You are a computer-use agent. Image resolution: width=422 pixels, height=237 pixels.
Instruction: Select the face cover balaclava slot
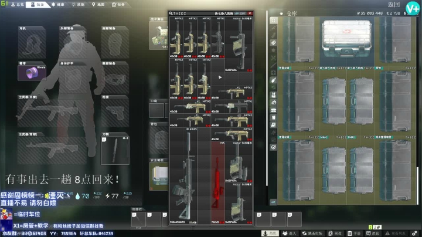pos(115,42)
